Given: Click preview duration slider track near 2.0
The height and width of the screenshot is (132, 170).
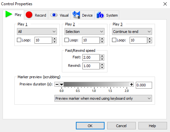Looking at the screenshot, I should coord(127,84).
